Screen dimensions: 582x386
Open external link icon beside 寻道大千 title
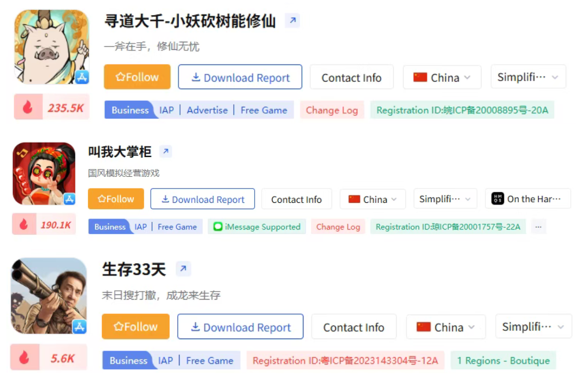(292, 20)
